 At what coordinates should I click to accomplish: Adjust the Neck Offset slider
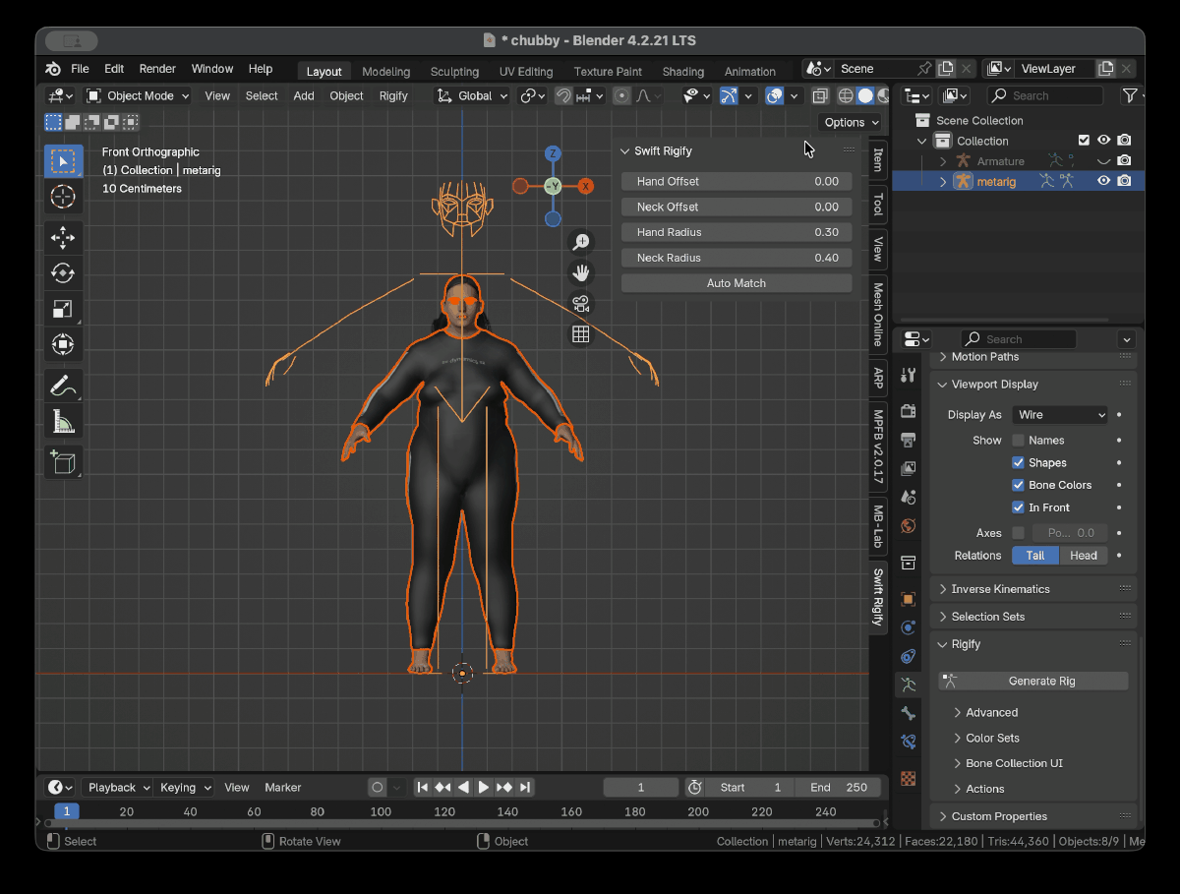coord(737,207)
